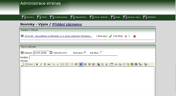Image resolution: width=176 pixels, height=96 pixels.
Task: Open the 23.5.08 Spouštíme na MiniObr.cz news link
Action: pyautogui.click(x=58, y=36)
